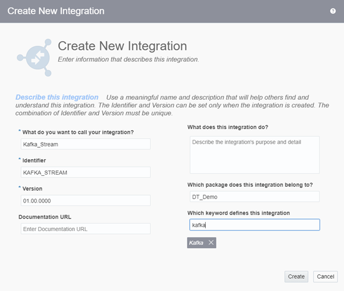Select the Version input field

tap(85, 200)
